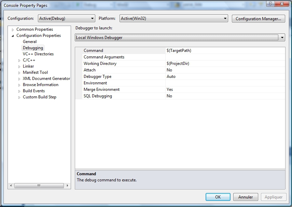Screen dimensions: 292x207
Task: Select VC++ Directories in tree
Action: (38, 54)
